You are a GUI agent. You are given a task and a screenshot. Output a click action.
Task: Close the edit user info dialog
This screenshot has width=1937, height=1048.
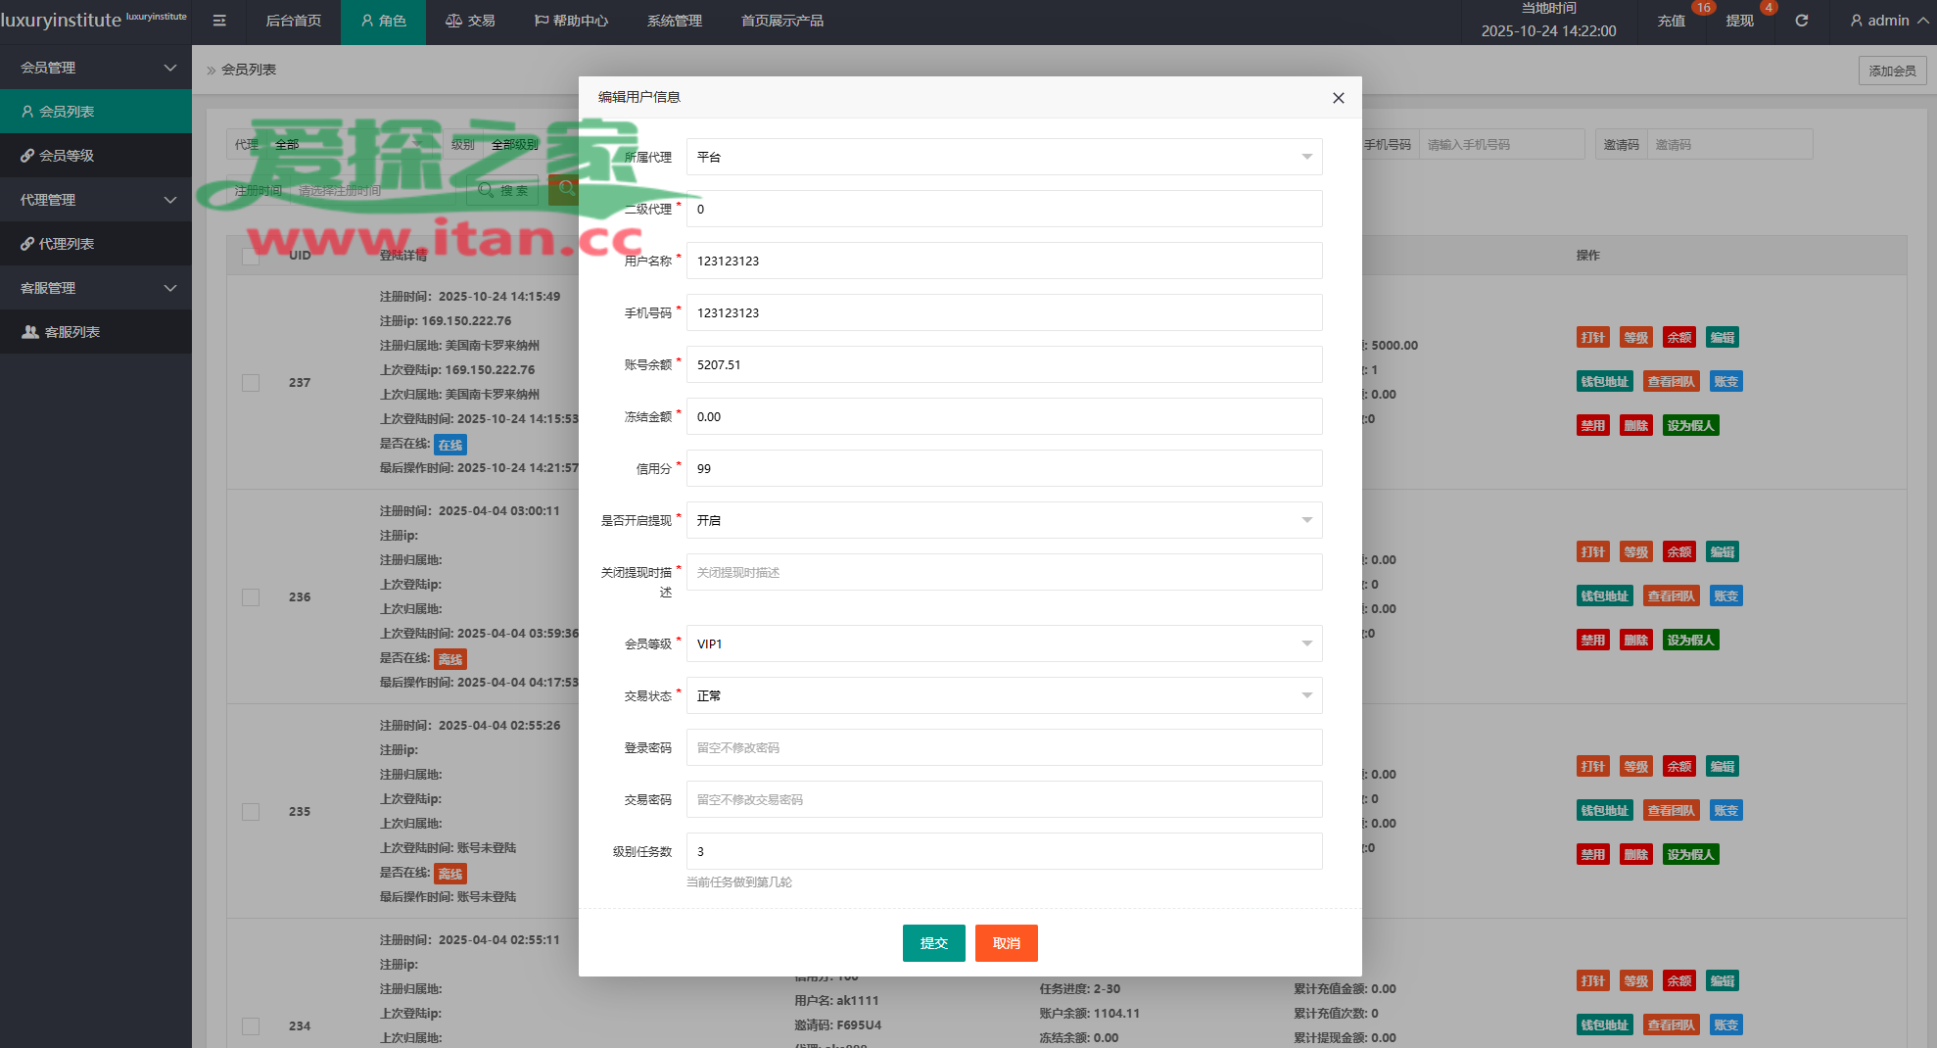click(1338, 98)
